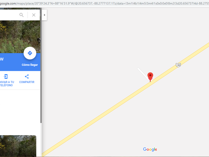Screen dimensions: 209x157
Task: Click the red location pin marker
Action: pyautogui.click(x=150, y=77)
